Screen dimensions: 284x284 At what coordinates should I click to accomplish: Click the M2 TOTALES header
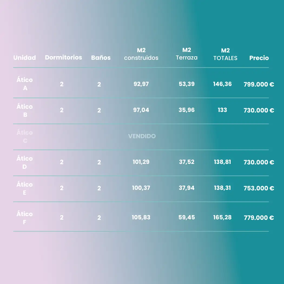click(x=225, y=54)
